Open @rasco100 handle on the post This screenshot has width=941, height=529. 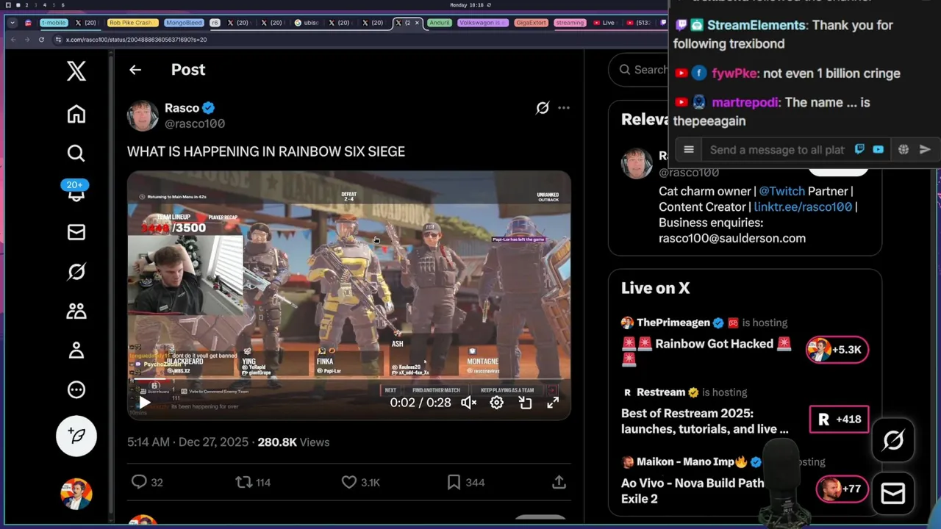195,123
